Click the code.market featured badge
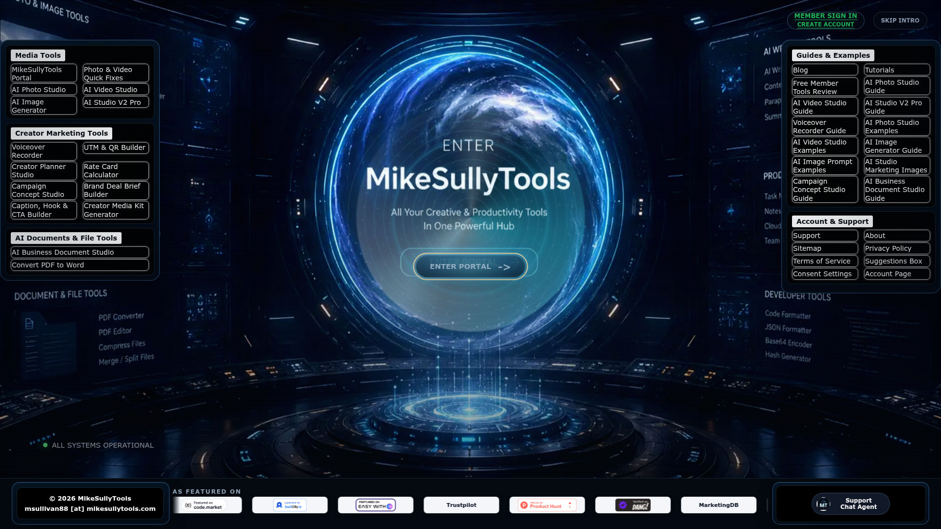The height and width of the screenshot is (529, 941). point(208,505)
